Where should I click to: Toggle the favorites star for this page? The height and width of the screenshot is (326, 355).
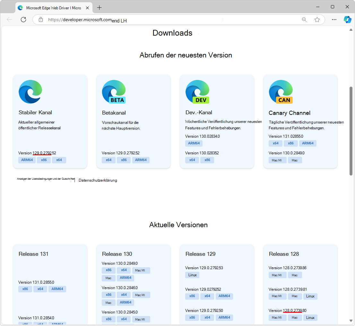point(317,20)
